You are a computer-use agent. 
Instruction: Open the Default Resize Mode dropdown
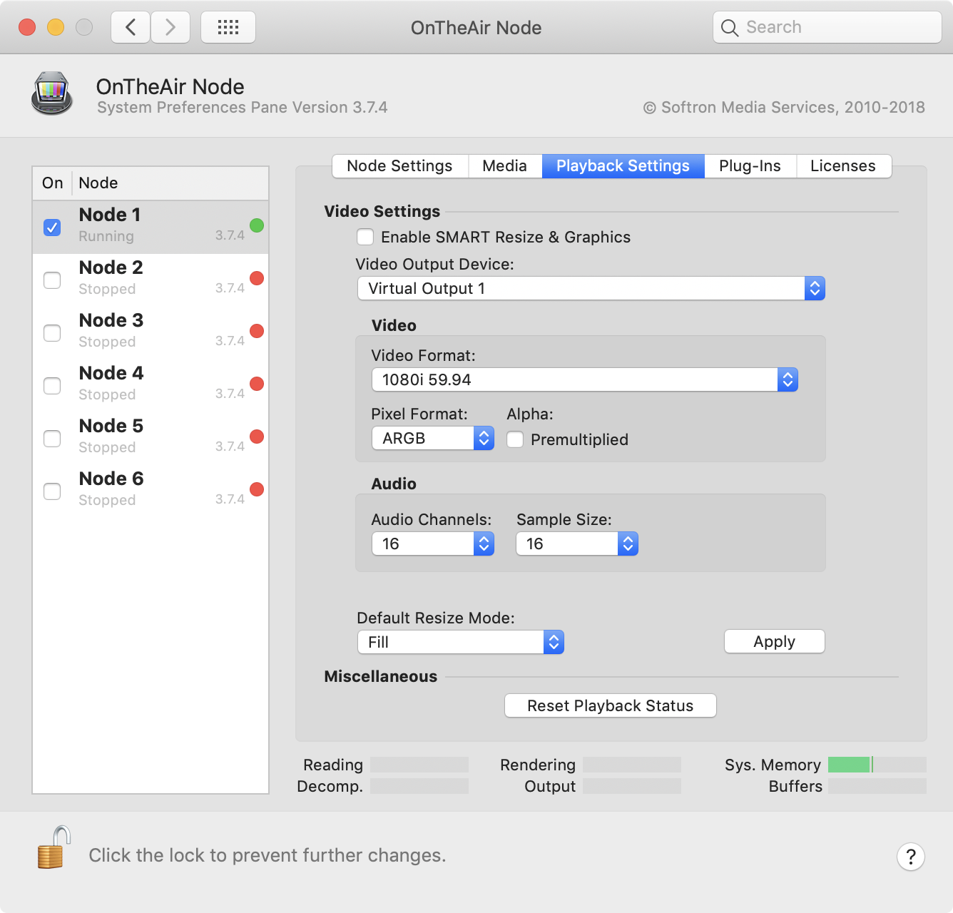(461, 642)
